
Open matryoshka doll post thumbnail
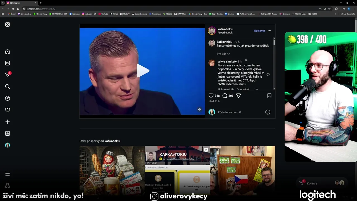pyautogui.click(x=112, y=171)
